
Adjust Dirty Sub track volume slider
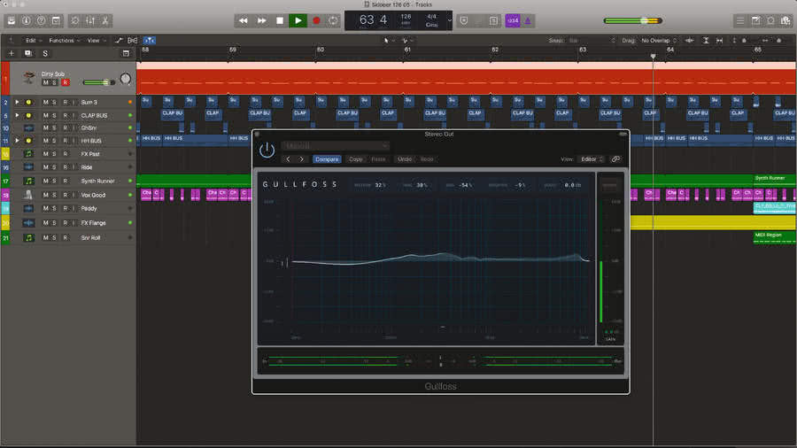click(98, 82)
